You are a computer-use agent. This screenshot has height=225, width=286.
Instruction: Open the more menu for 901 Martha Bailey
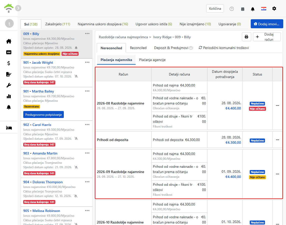coord(87,91)
